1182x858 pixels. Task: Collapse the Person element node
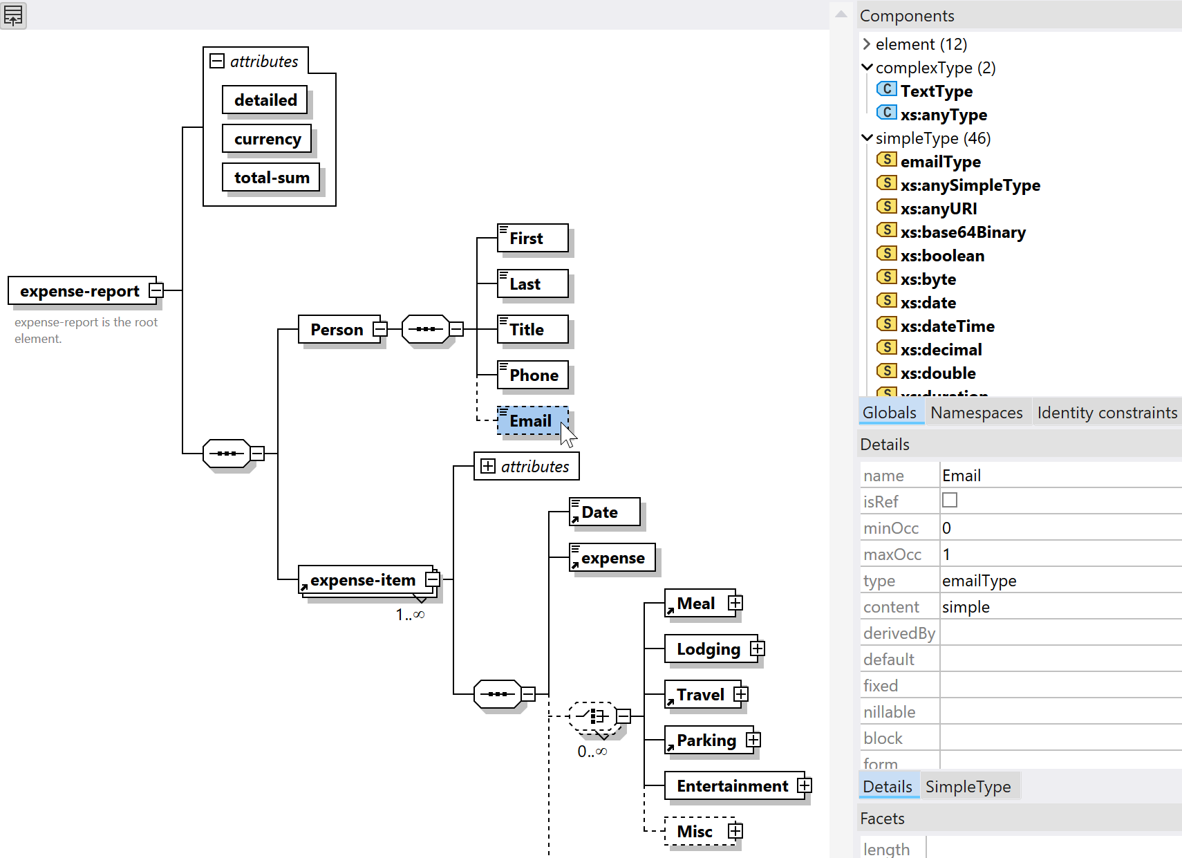pos(379,329)
